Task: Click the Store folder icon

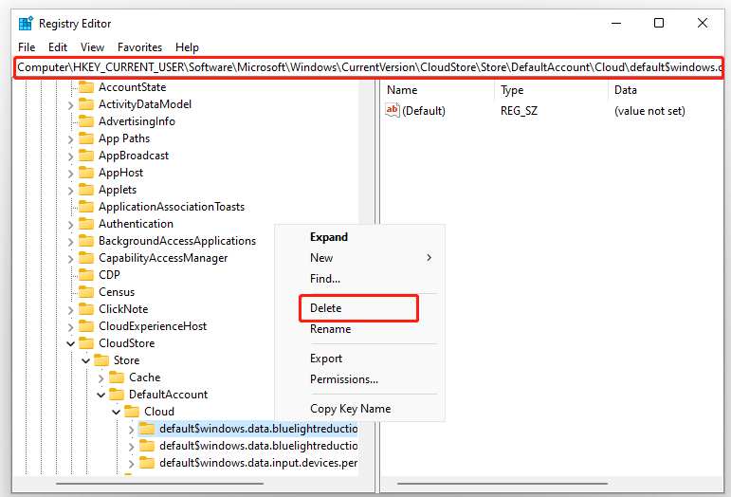Action: [101, 359]
